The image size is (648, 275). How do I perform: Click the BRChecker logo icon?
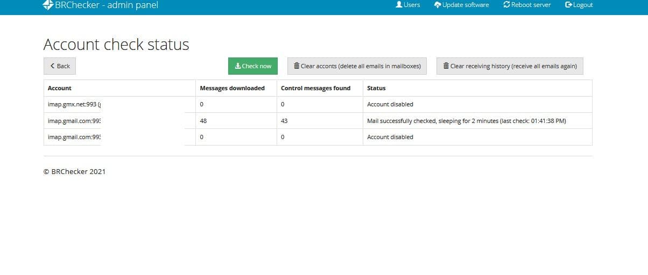48,5
